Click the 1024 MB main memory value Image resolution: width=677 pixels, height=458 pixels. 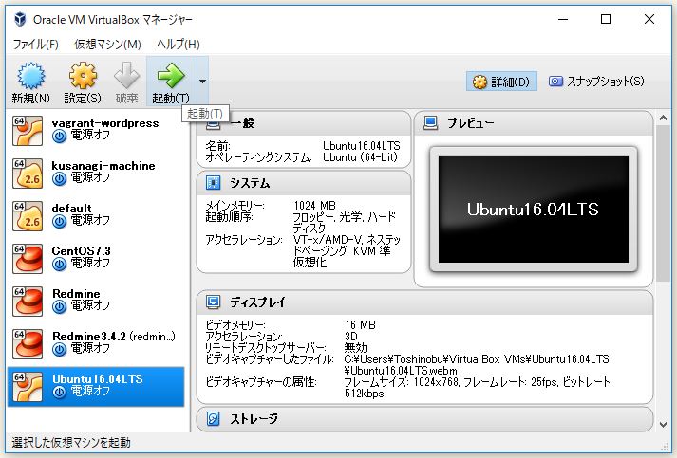[314, 205]
